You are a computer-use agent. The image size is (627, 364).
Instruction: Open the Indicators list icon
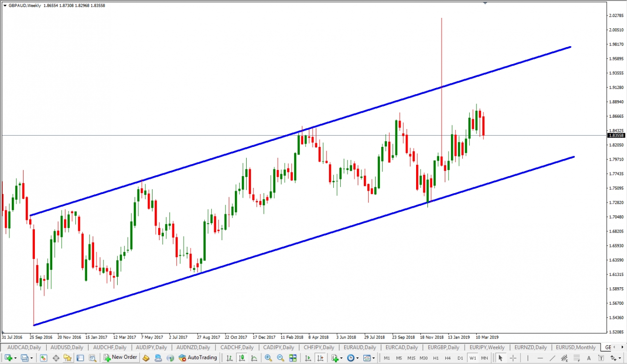335,358
